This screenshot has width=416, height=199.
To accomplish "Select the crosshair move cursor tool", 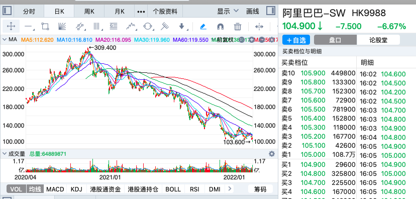I will 11,26.
